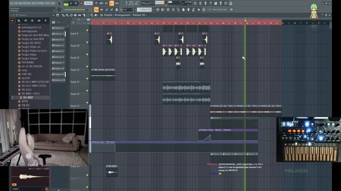The width and height of the screenshot is (341, 191).
Task: Open the playlist options menu arrow
Action: point(53,15)
